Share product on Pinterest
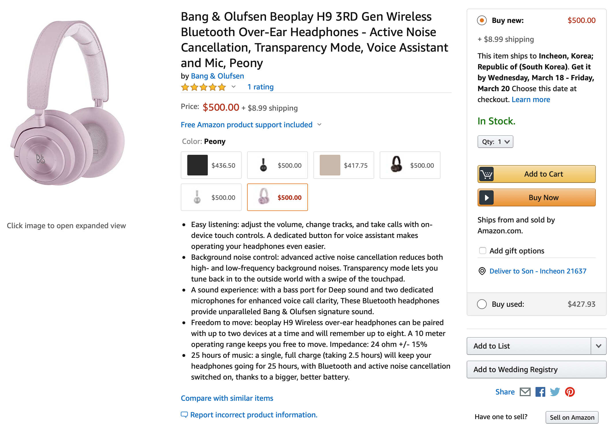Viewport: 613px width, 430px height. pyautogui.click(x=570, y=392)
